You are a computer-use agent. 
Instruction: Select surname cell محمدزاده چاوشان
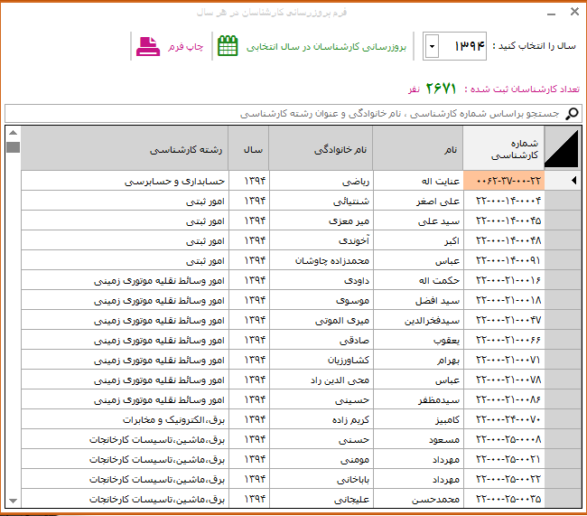pos(321,260)
